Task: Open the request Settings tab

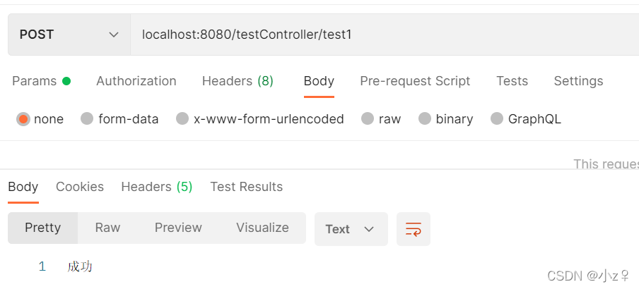Action: coord(578,81)
